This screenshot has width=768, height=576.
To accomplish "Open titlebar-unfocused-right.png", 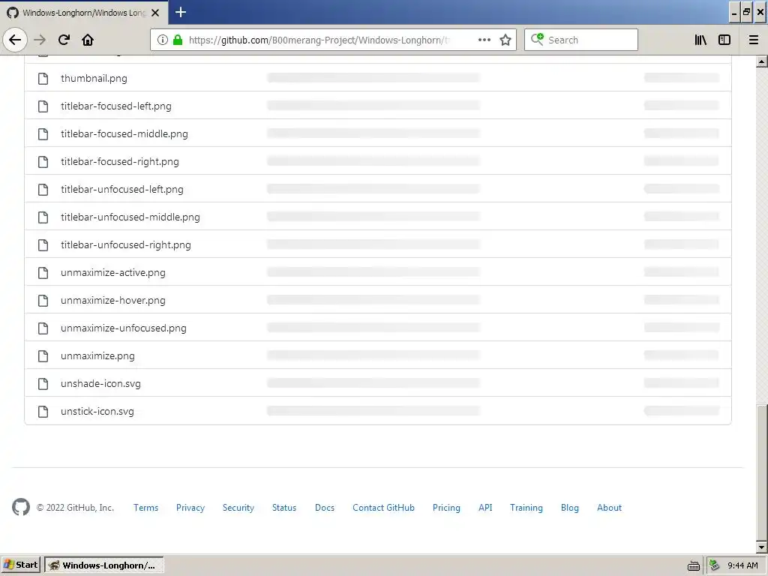I will (126, 245).
